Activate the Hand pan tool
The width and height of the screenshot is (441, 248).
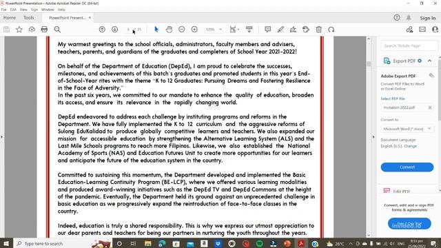tap(169, 29)
